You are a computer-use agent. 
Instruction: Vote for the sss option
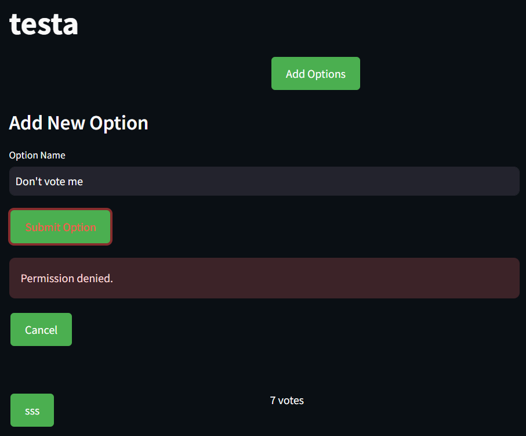(32, 410)
